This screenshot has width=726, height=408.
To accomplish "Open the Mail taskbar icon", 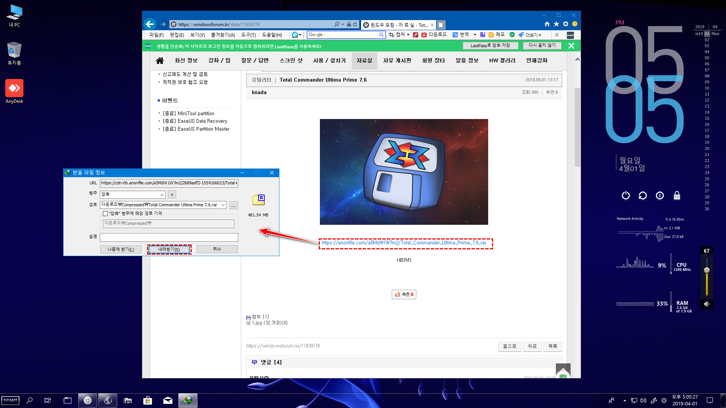I will point(168,400).
